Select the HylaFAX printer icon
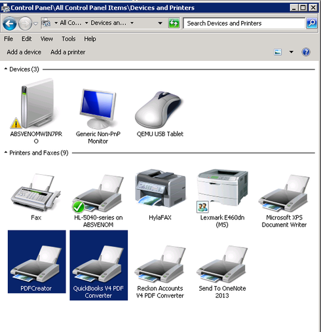Screen dimensions: 321x332 pos(160,188)
